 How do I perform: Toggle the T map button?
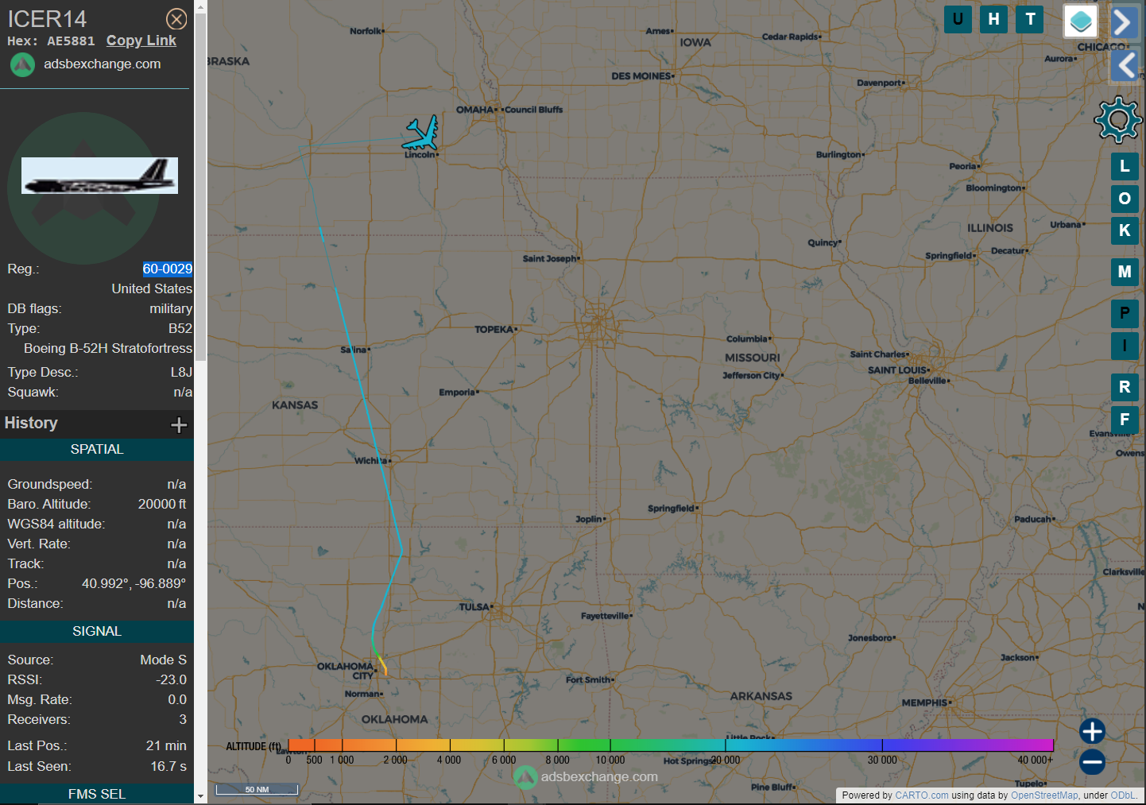(x=1031, y=19)
